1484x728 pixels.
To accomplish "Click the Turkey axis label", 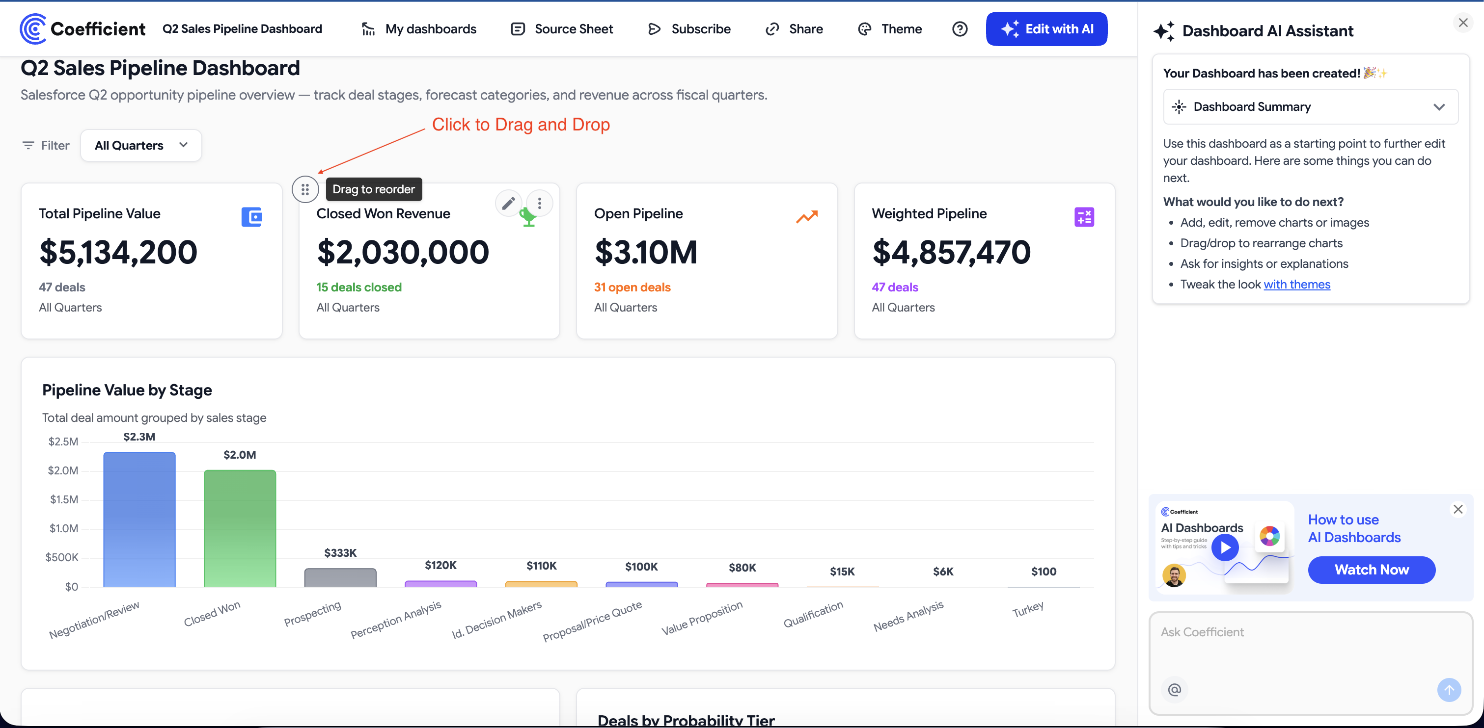I will [1028, 609].
